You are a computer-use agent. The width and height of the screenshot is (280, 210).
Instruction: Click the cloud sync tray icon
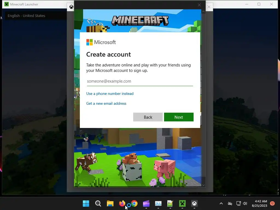(230, 203)
